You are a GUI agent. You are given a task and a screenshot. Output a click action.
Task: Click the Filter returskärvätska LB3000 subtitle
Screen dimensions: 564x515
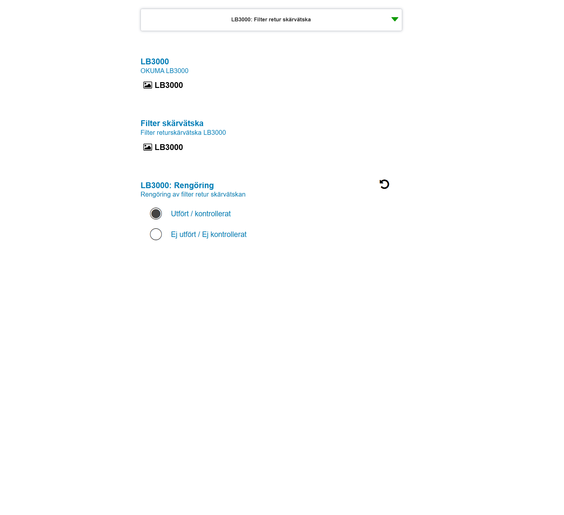(x=183, y=133)
